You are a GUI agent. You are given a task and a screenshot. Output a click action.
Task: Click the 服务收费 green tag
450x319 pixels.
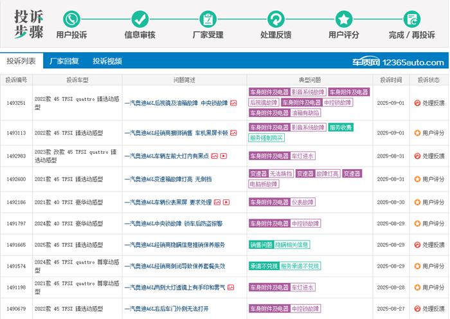(x=341, y=127)
